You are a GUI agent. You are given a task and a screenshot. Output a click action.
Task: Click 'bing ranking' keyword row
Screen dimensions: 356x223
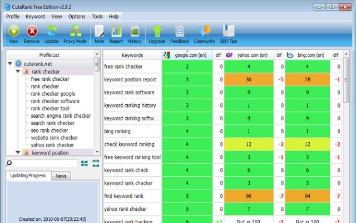117,132
